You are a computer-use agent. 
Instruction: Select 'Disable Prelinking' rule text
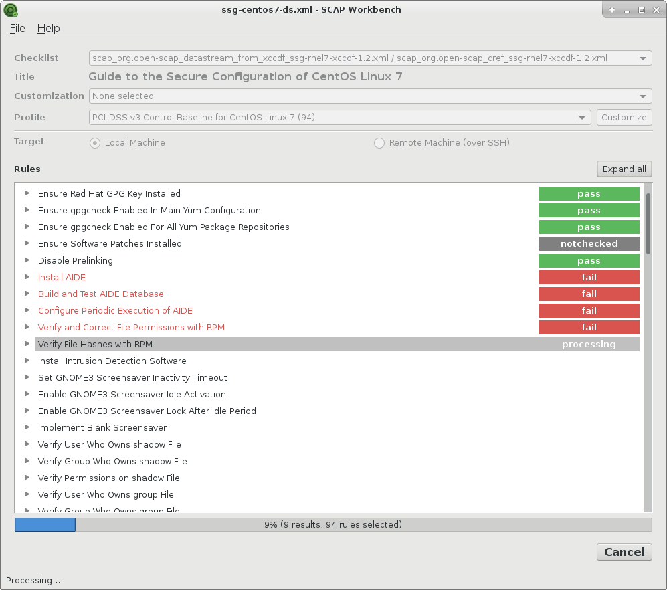click(x=76, y=260)
